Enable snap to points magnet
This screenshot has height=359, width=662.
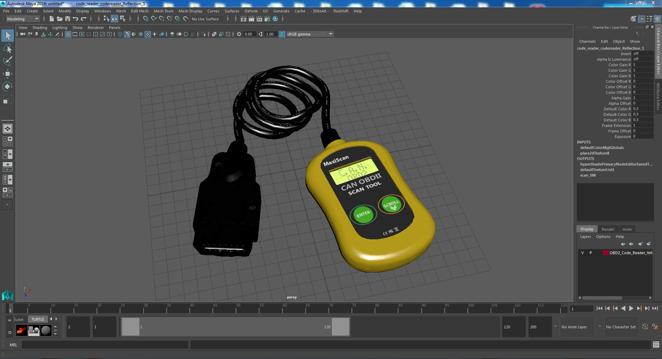pos(162,19)
